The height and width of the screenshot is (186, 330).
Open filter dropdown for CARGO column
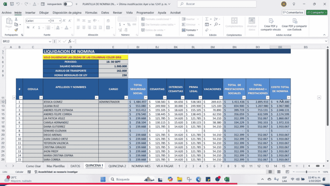click(126, 97)
